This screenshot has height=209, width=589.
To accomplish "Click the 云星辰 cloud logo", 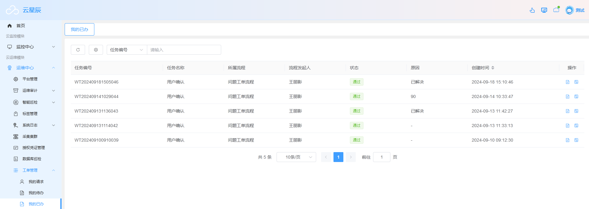I will pos(12,10).
